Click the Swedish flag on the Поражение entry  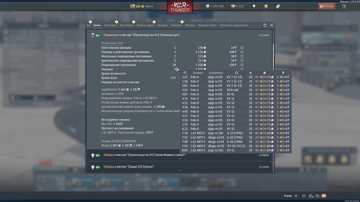pyautogui.click(x=98, y=35)
